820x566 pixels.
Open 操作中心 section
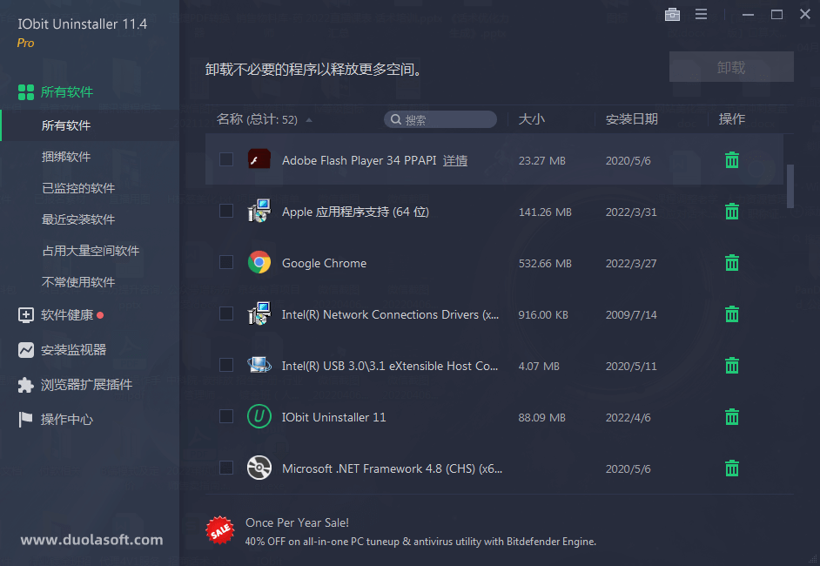tap(67, 420)
